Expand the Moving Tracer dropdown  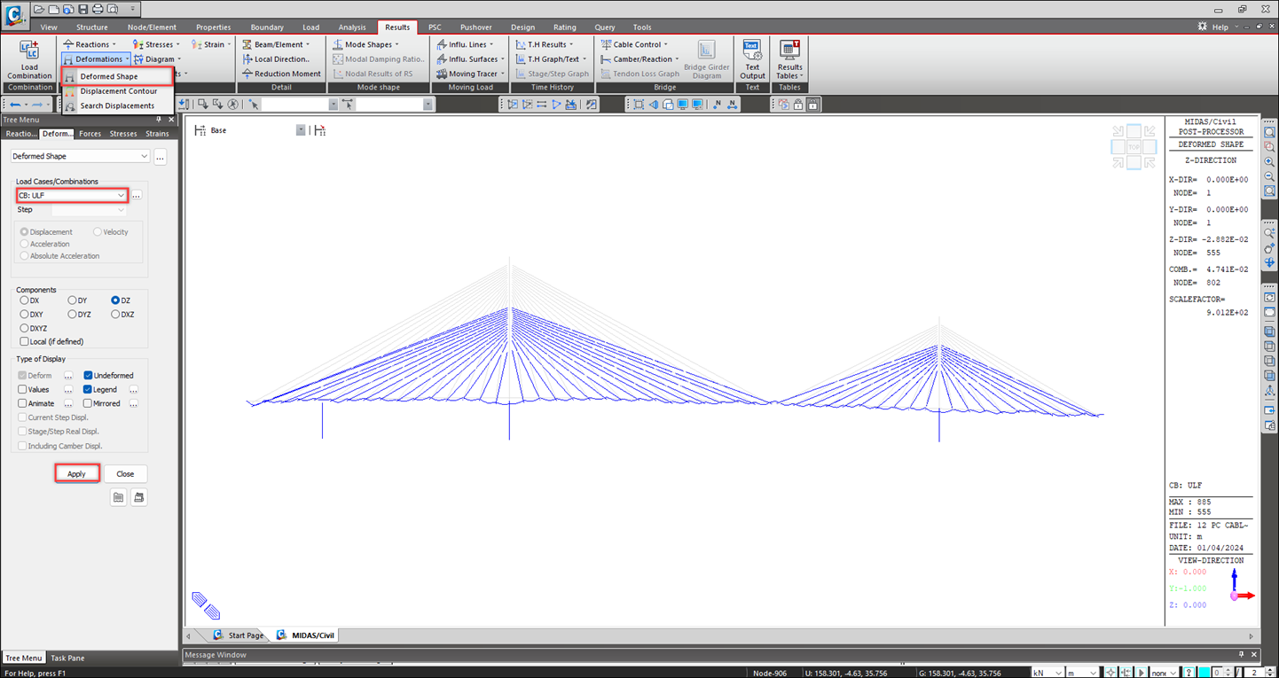471,74
